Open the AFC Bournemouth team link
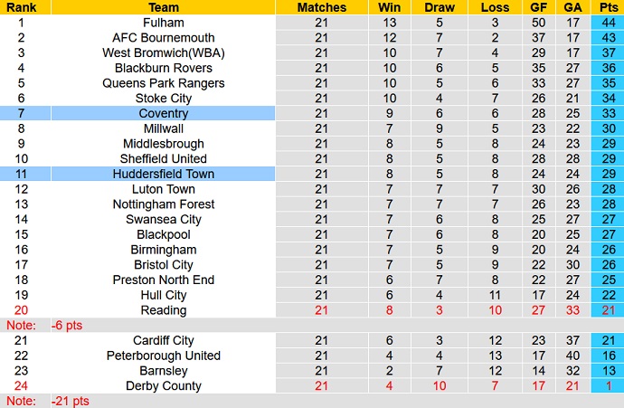624x408 pixels. click(164, 38)
